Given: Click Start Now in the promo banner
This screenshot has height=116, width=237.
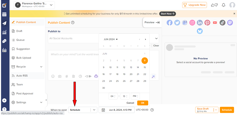Looking at the screenshot, I should point(167,14).
